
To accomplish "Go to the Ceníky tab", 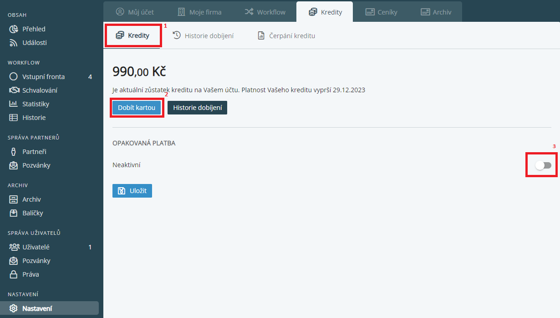I will 381,12.
